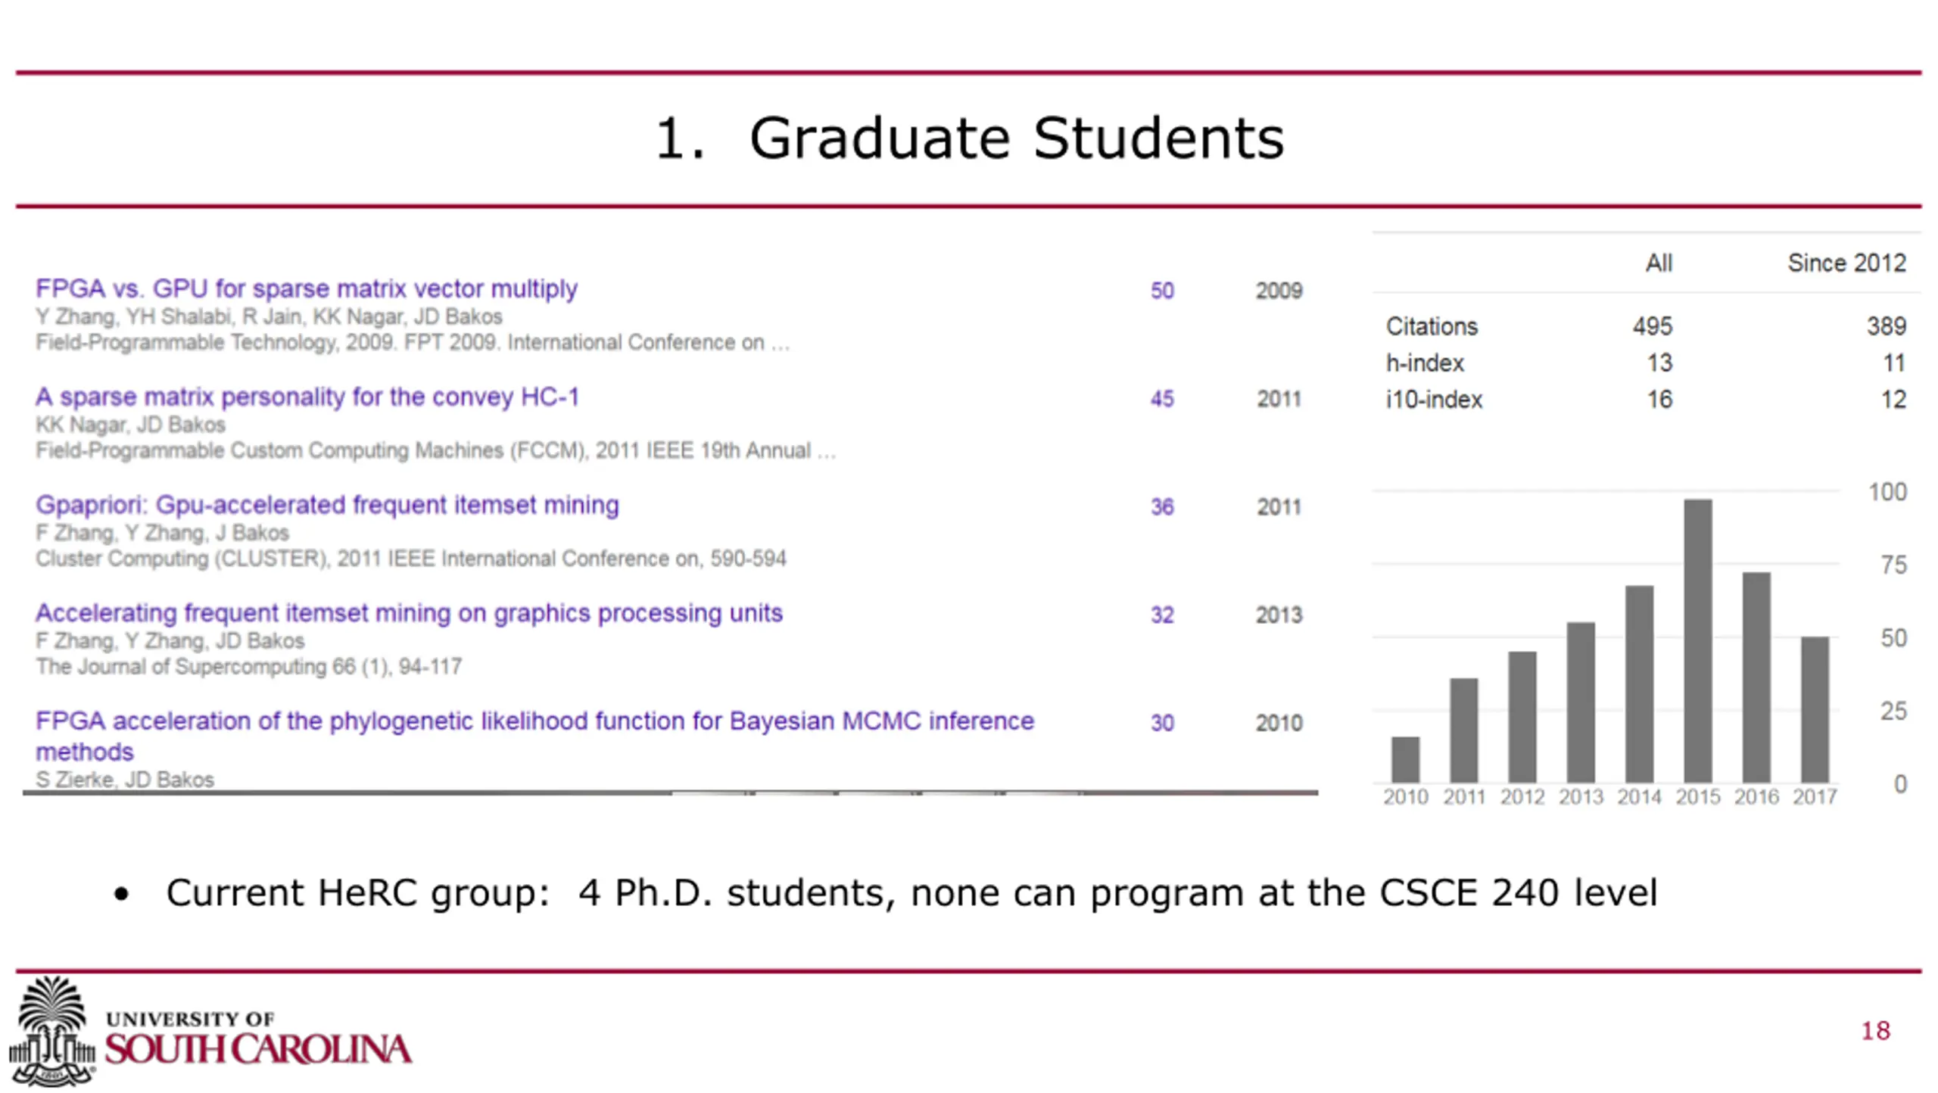Click the 'h-index' row label

(x=1425, y=363)
